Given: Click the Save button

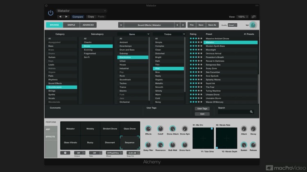Looking at the screenshot, I should (x=201, y=25).
